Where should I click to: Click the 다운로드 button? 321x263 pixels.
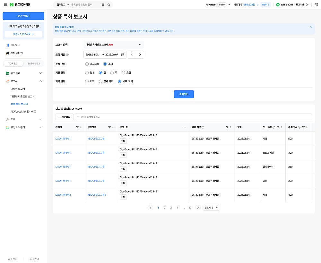pos(64,117)
